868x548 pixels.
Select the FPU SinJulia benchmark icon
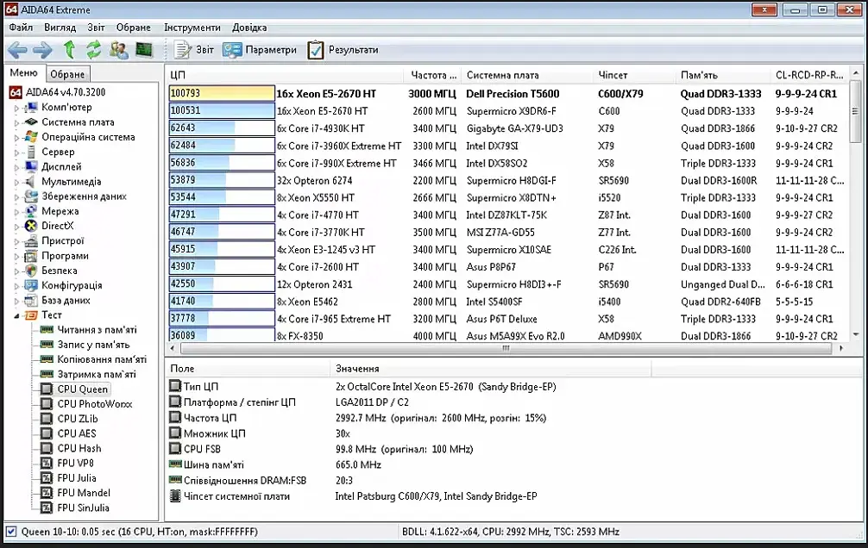(47, 508)
